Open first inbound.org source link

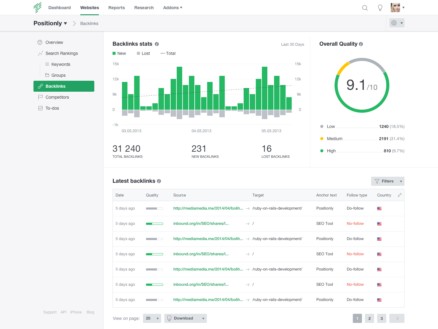pyautogui.click(x=201, y=224)
